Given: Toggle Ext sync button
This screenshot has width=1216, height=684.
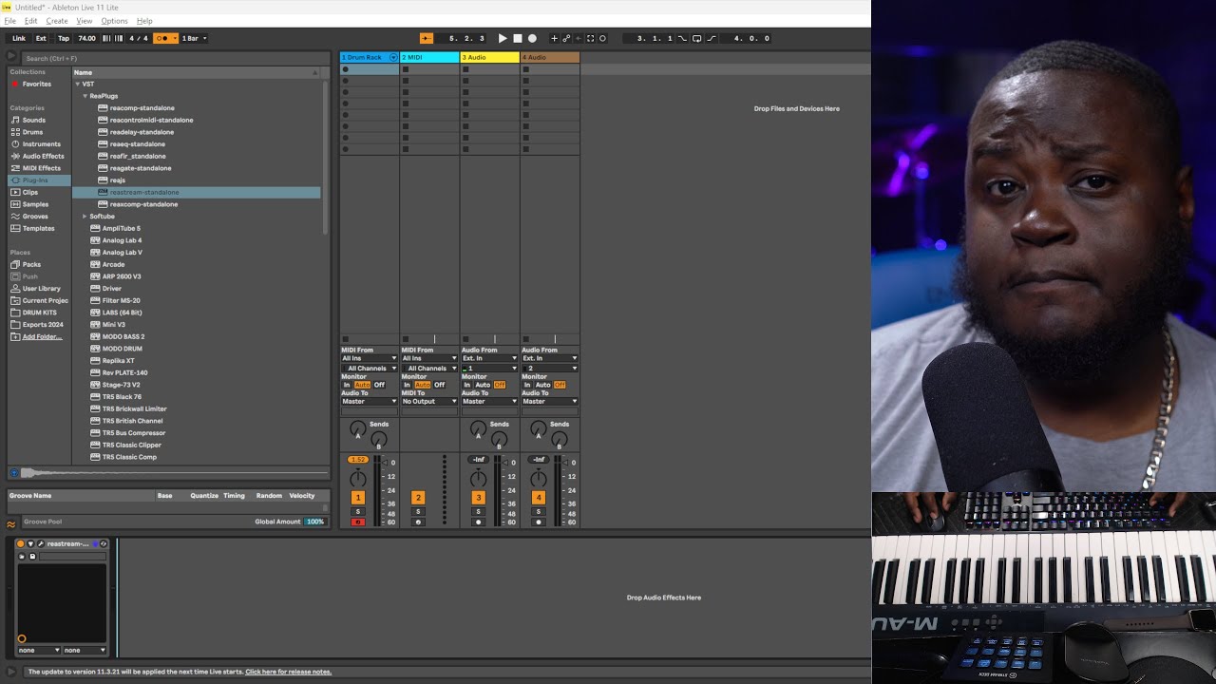Looking at the screenshot, I should pos(41,39).
